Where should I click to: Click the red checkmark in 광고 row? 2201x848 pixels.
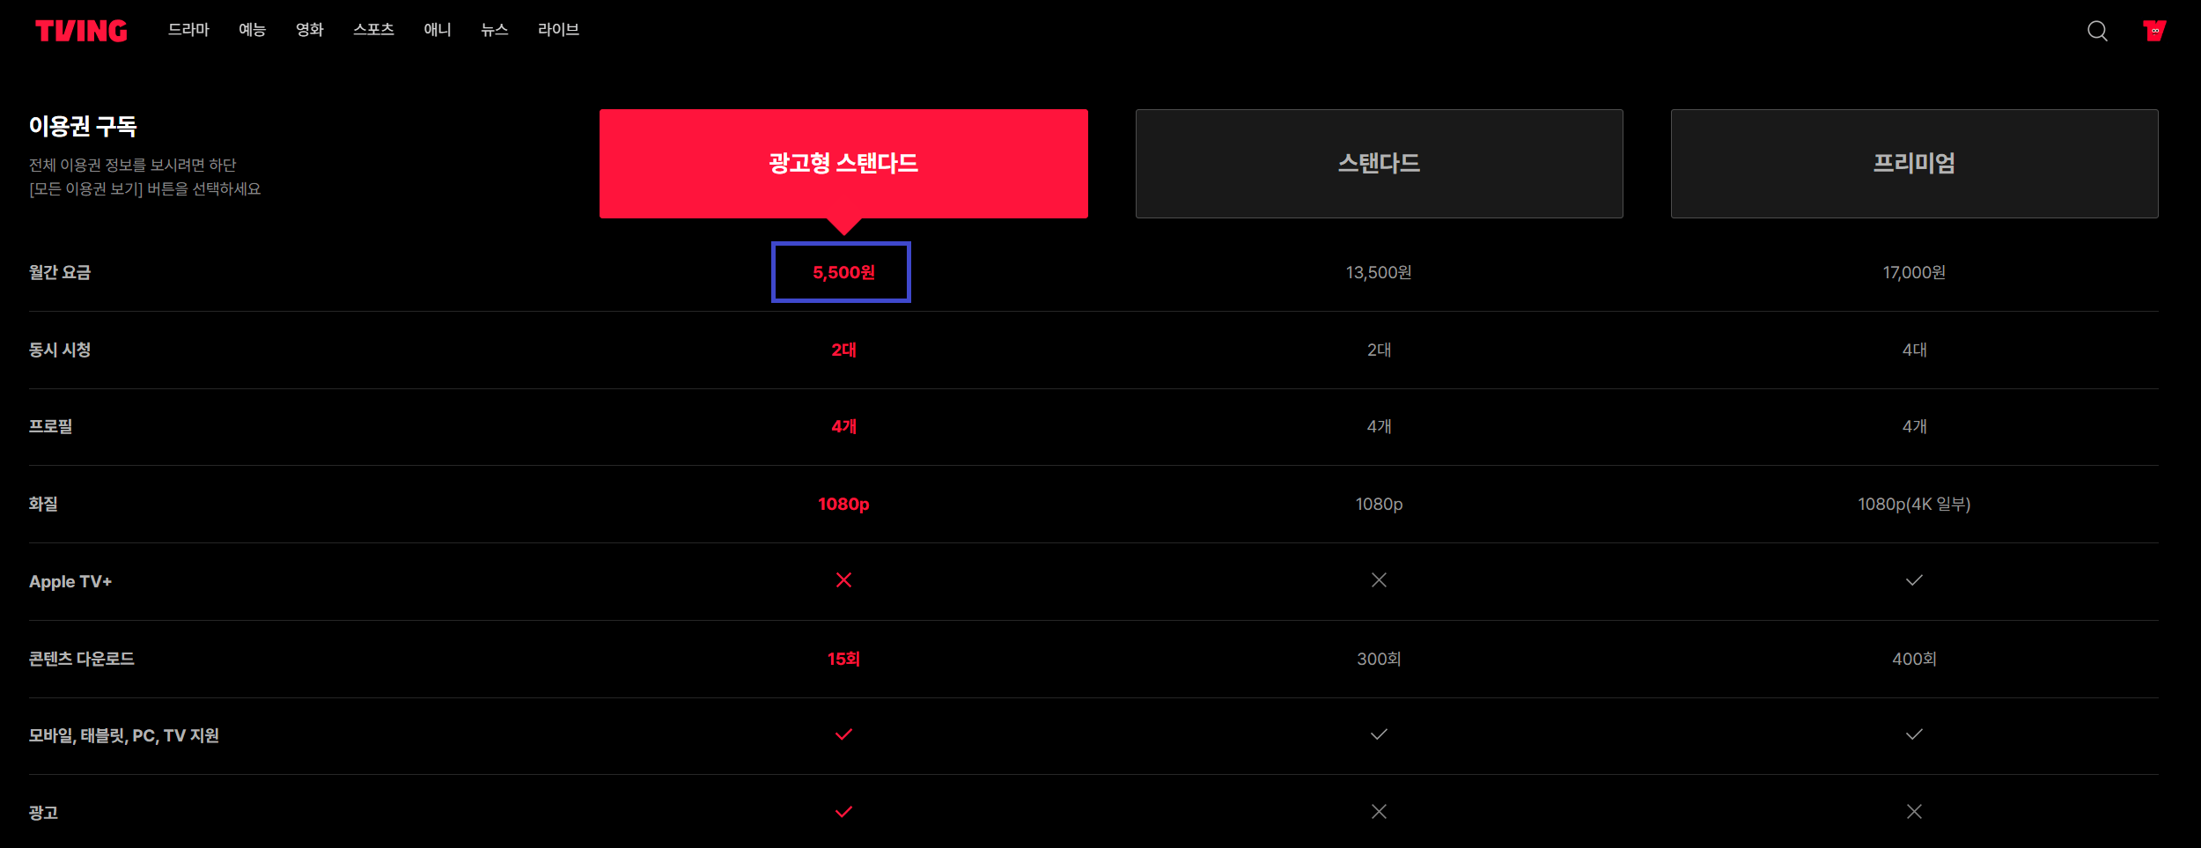(x=843, y=812)
